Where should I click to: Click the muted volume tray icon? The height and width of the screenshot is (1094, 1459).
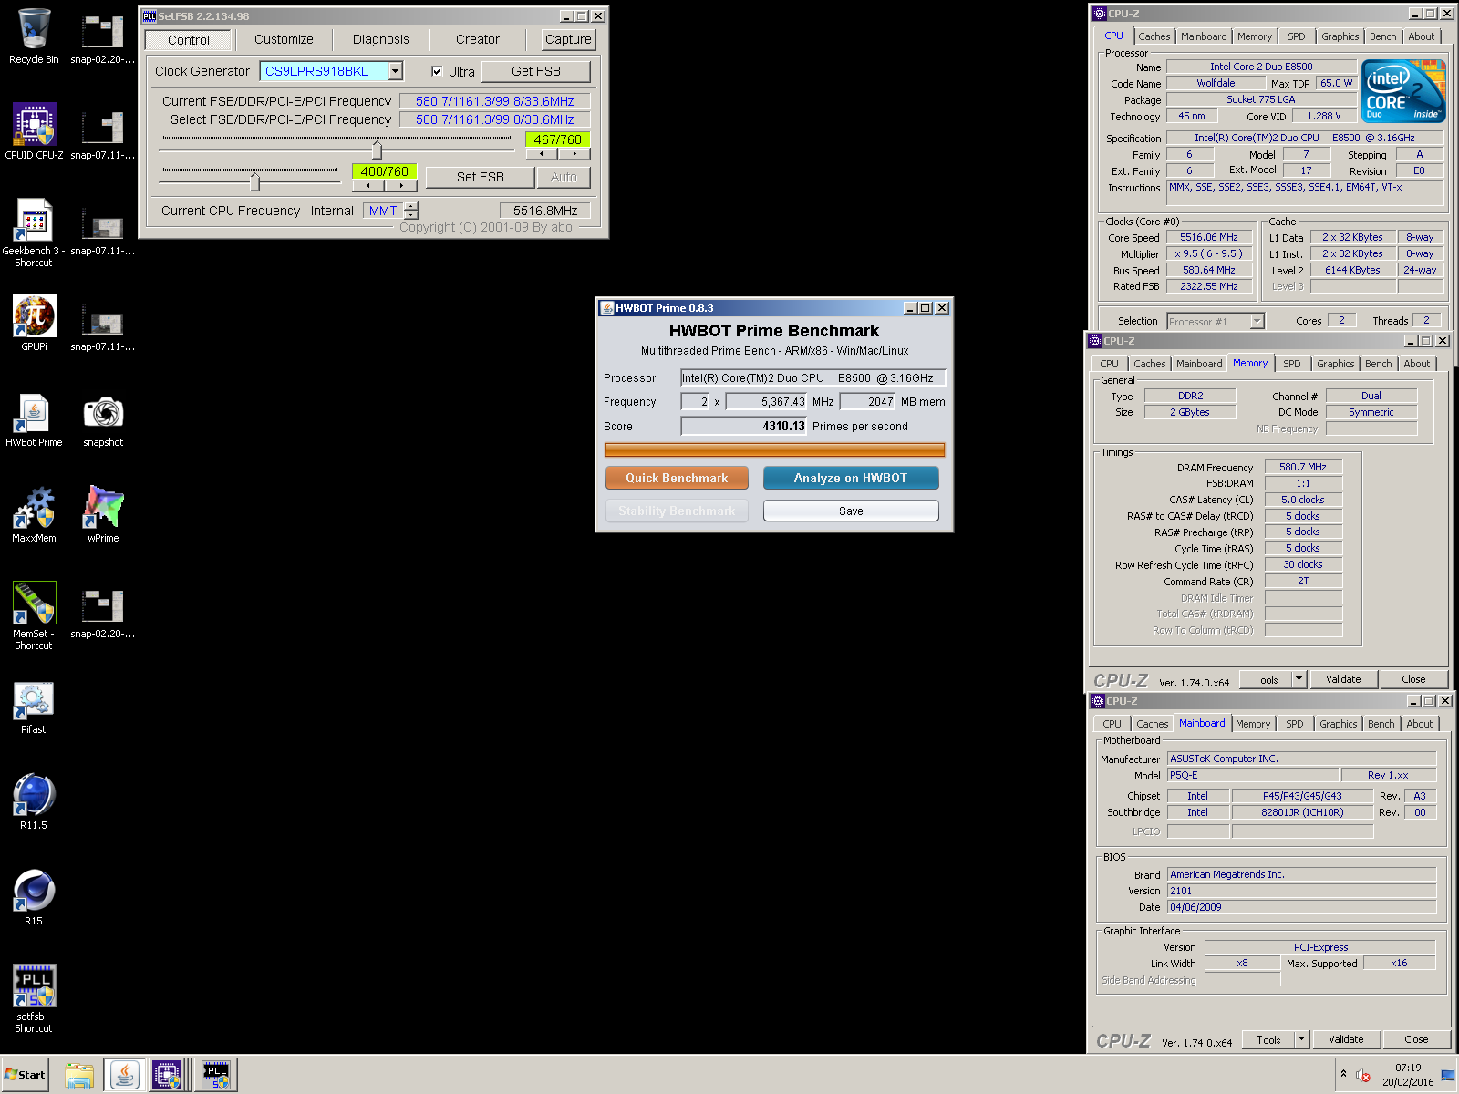point(1363,1075)
